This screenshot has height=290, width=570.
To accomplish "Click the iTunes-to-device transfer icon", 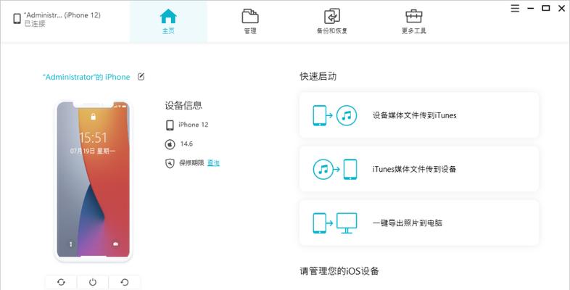I will point(335,170).
